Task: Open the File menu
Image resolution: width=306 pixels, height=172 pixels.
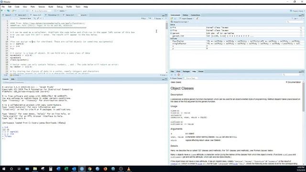Action: [x=3, y=7]
